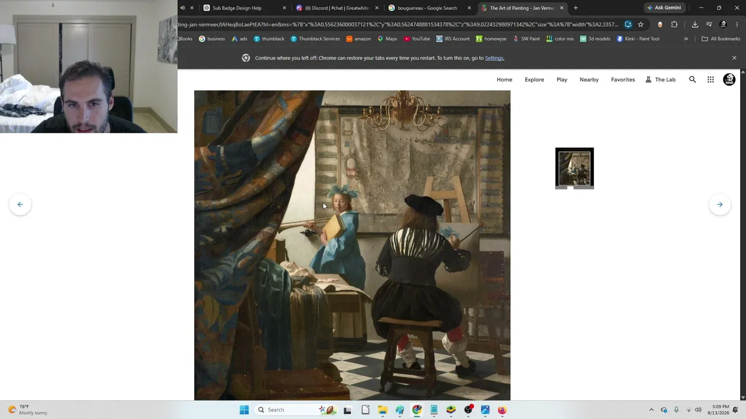Open the weather widget showing 76°F
This screenshot has width=746, height=419.
click(x=27, y=410)
